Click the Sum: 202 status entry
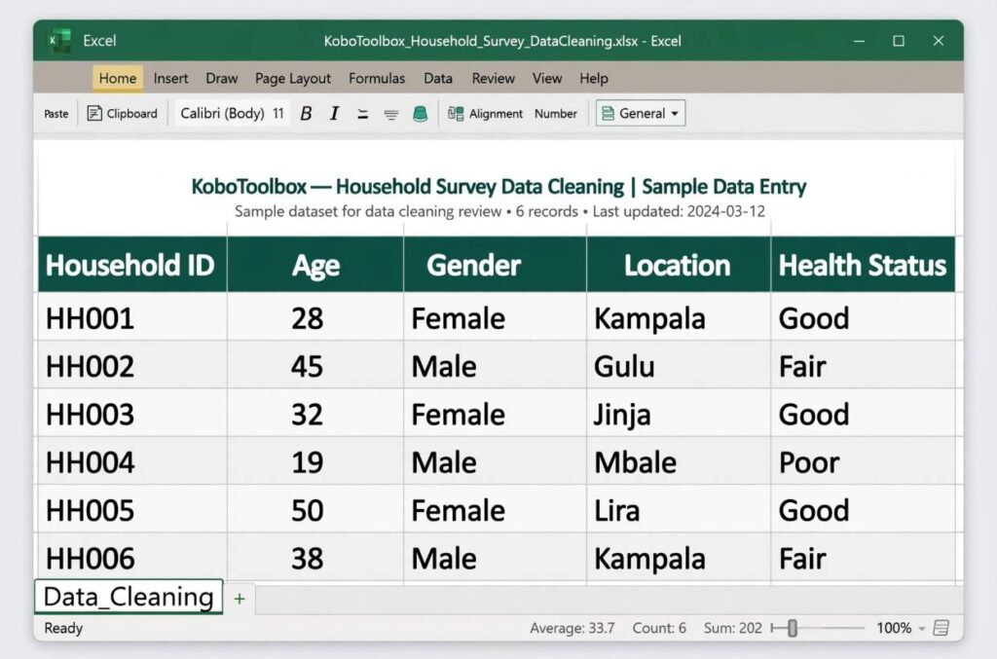 732,628
